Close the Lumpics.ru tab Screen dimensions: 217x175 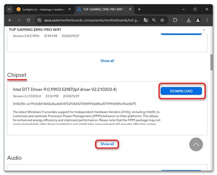(x=70, y=9)
